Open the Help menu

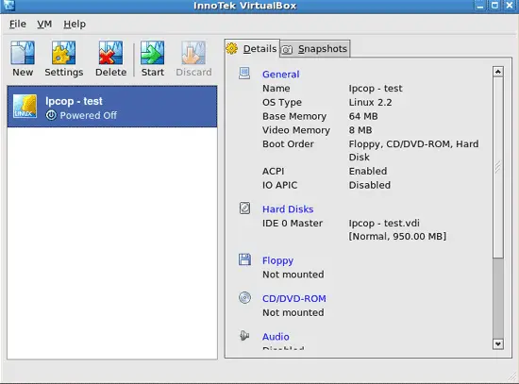coord(75,25)
